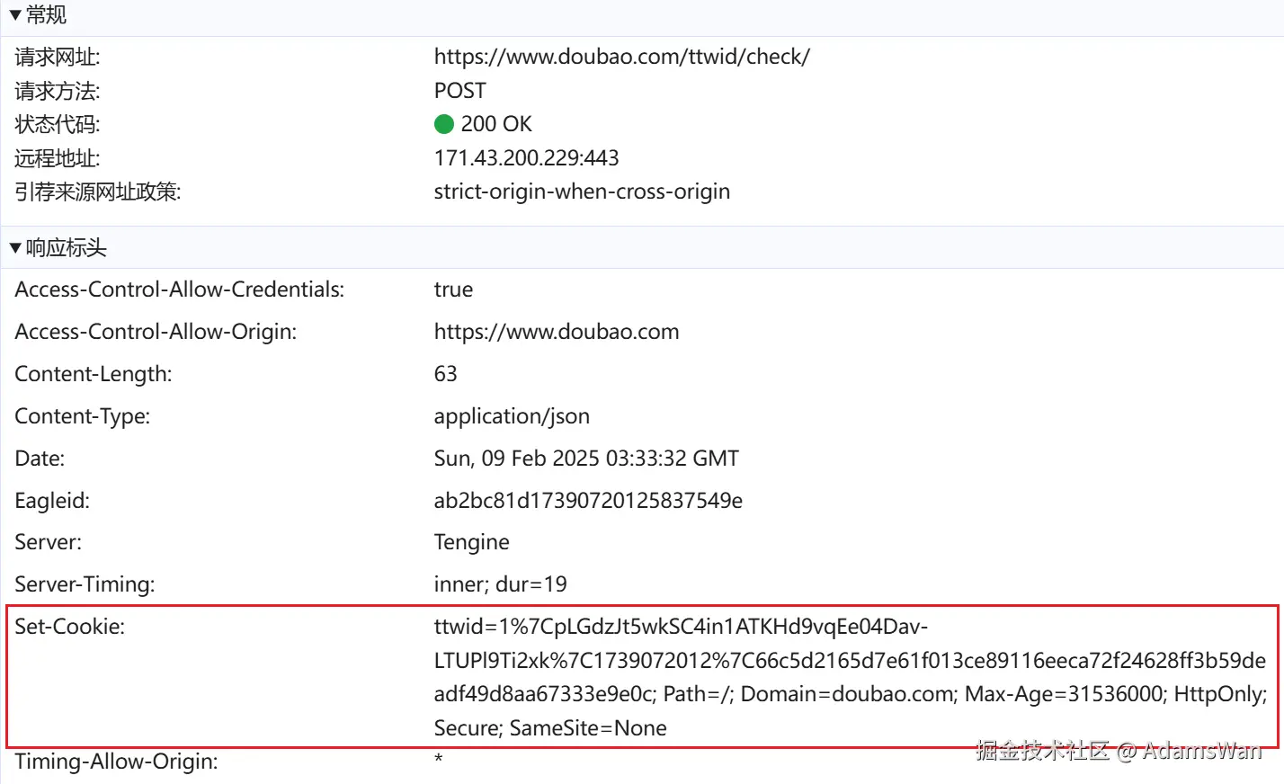
Task: Select the asterisk Timing-Allow-Origin value
Action: pos(439,760)
